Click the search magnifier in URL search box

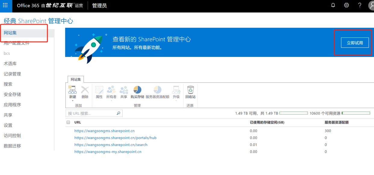[x=118, y=113]
